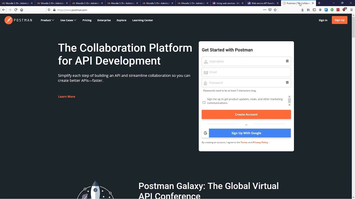Image resolution: width=355 pixels, height=199 pixels.
Task: Click the autofill icon in Username field
Action: pos(287,61)
